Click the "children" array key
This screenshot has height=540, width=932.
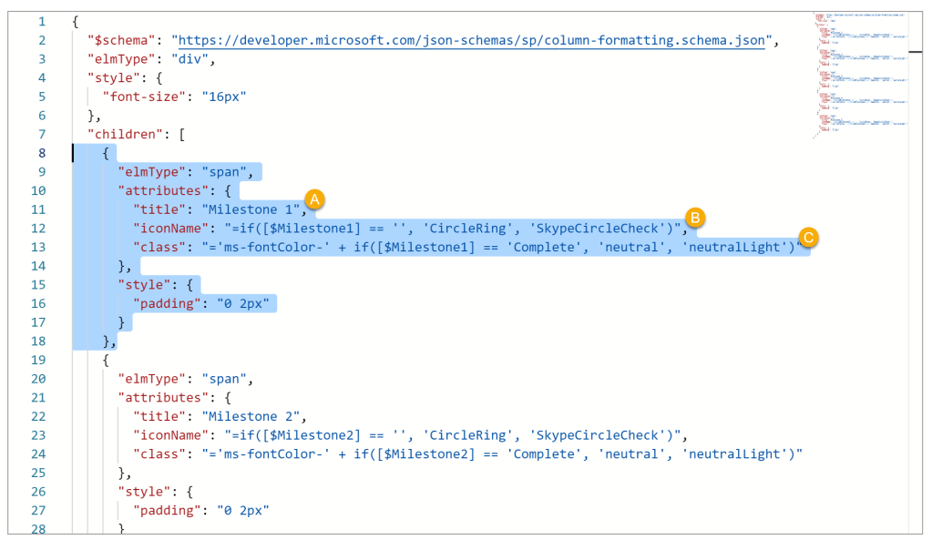coord(123,134)
